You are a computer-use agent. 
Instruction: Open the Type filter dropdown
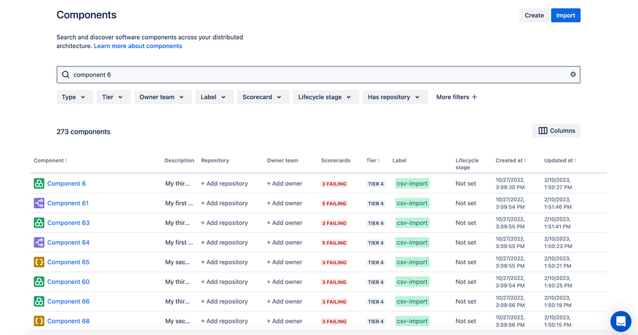tap(74, 97)
